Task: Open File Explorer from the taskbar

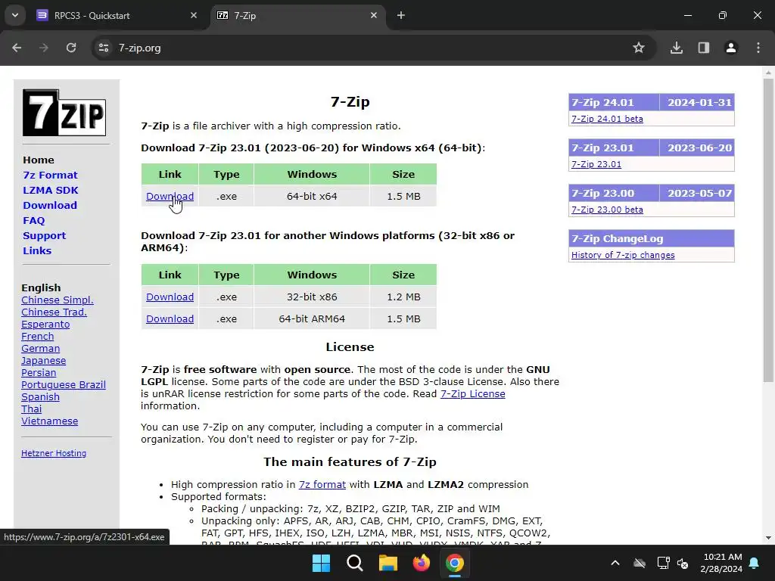Action: click(x=388, y=563)
